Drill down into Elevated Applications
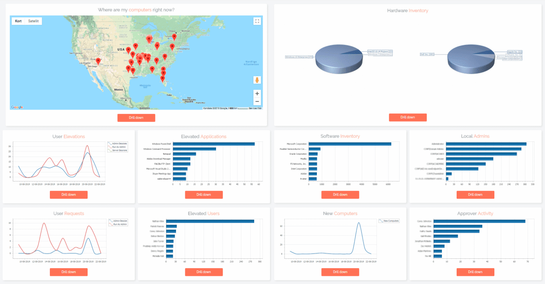545x284 pixels. coord(204,195)
